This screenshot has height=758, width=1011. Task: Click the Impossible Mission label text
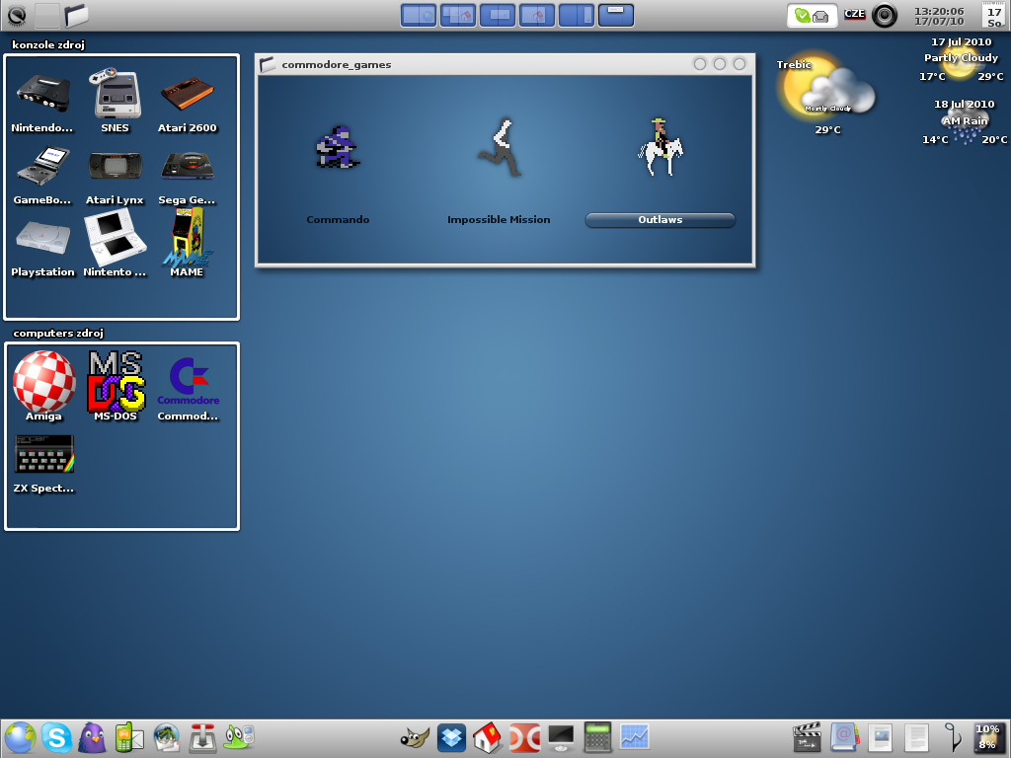(499, 220)
